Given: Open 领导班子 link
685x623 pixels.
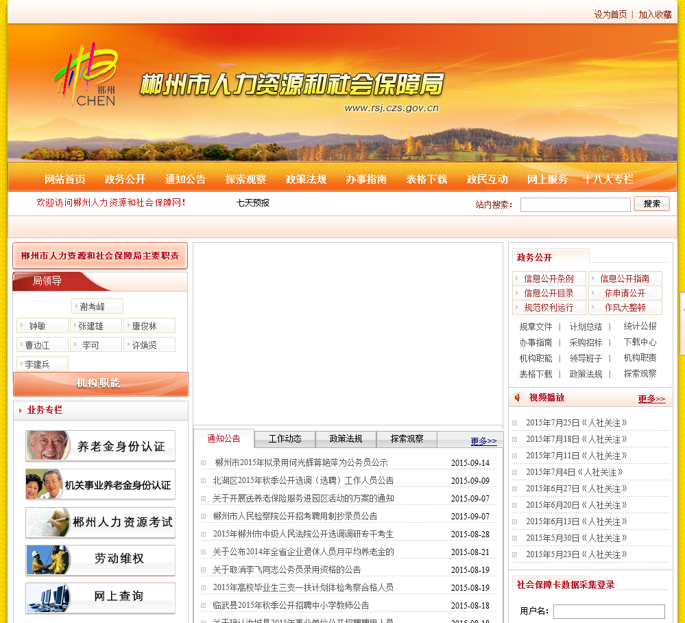Looking at the screenshot, I should [x=586, y=358].
